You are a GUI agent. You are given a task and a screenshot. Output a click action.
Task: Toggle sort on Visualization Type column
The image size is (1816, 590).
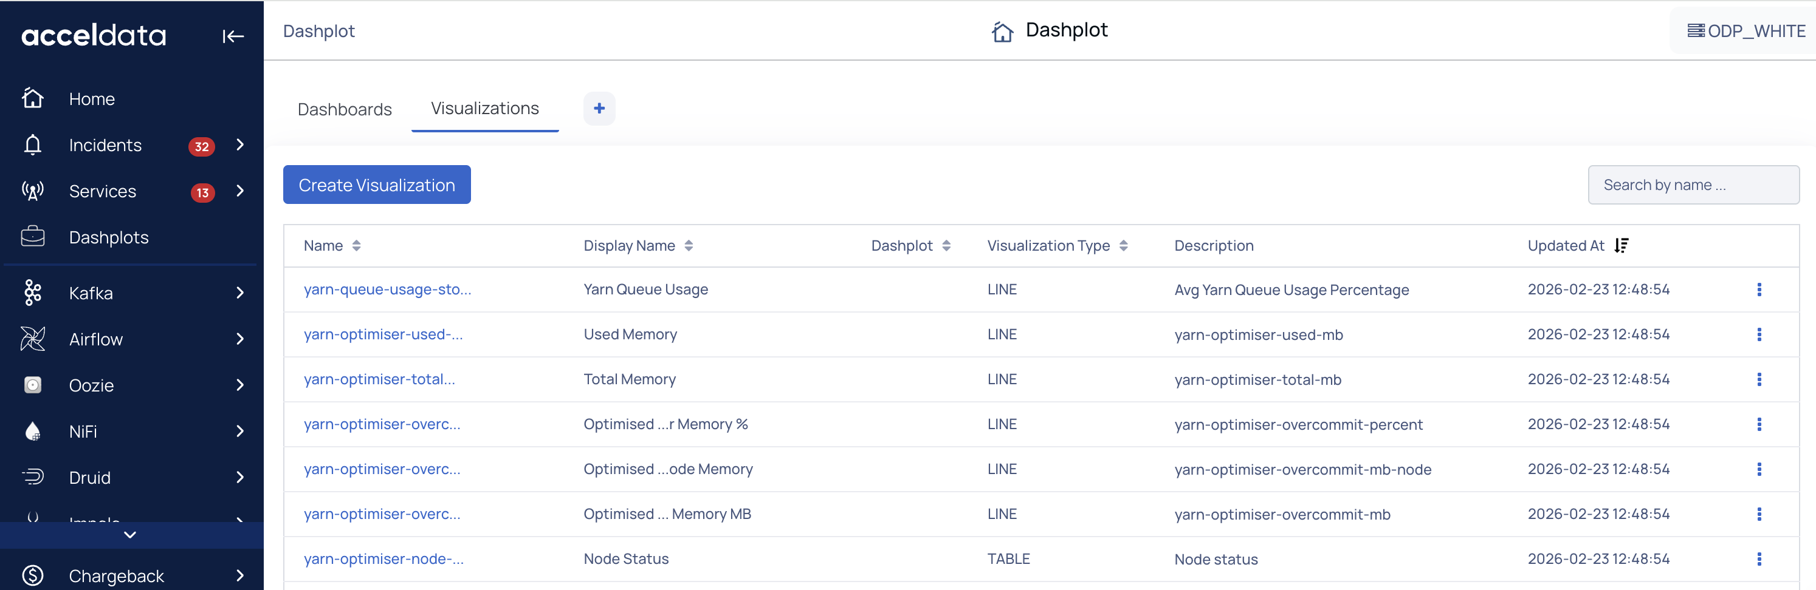click(1123, 246)
